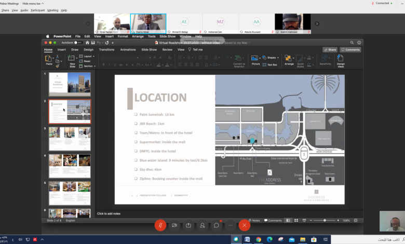Open the Webex participants panel
The height and width of the screenshot is (244, 405).
click(x=203, y=225)
